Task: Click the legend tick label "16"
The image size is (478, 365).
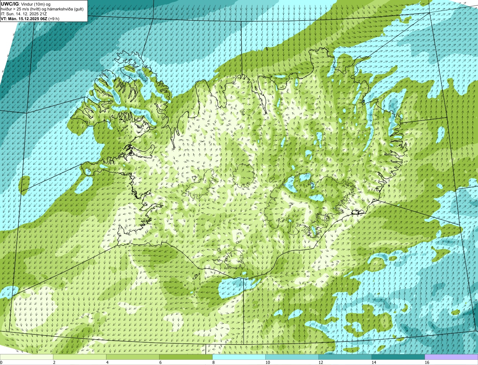Action: [427, 362]
